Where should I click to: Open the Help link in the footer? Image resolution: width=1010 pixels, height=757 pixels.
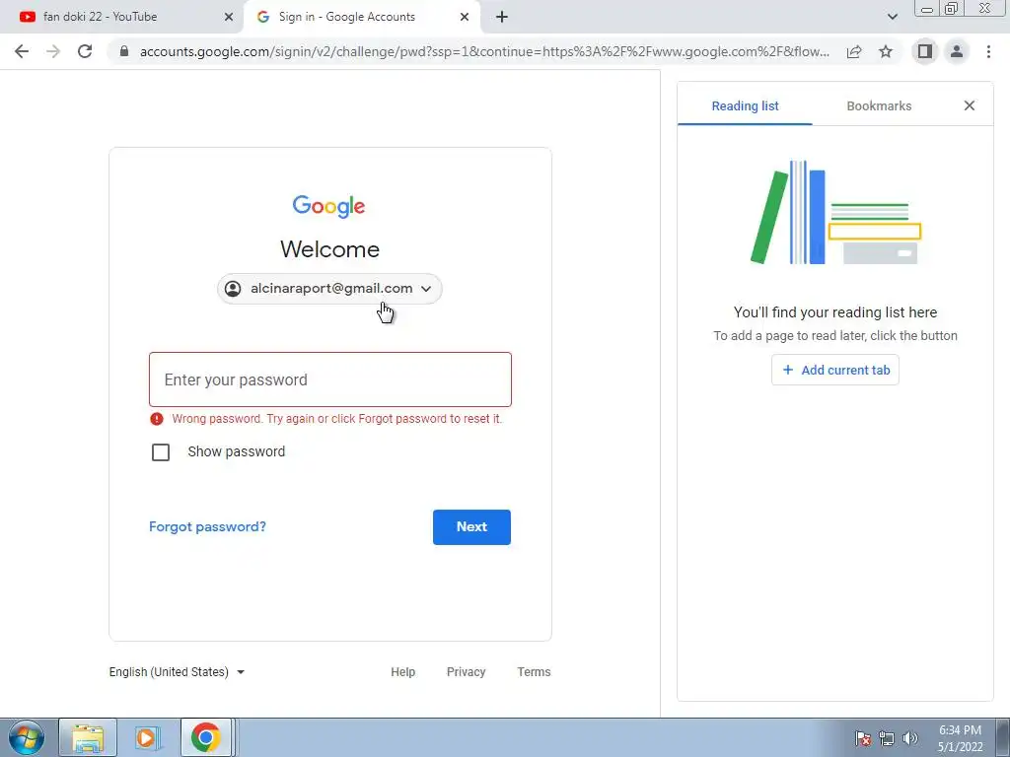[x=402, y=672]
